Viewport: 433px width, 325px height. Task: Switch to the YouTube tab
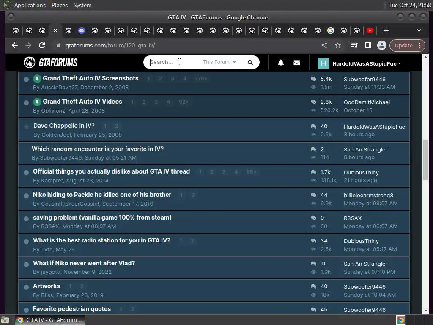click(x=370, y=30)
